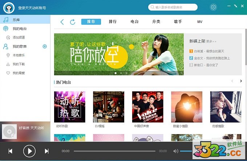Click the 陪你放空 banner image
Screen dimensions: 247x161
119,54
